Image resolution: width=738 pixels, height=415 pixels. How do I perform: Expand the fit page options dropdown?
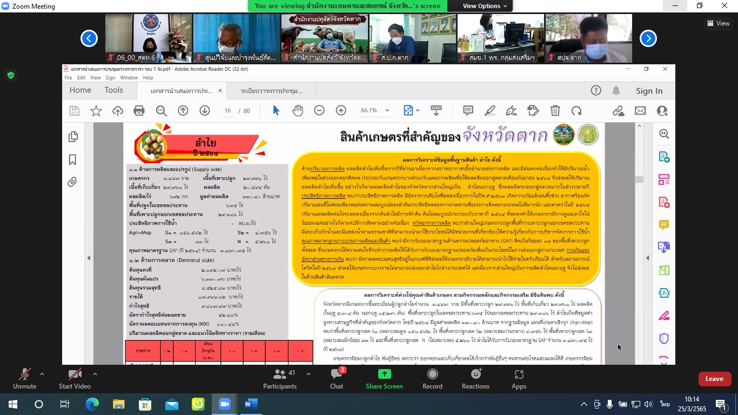(418, 111)
